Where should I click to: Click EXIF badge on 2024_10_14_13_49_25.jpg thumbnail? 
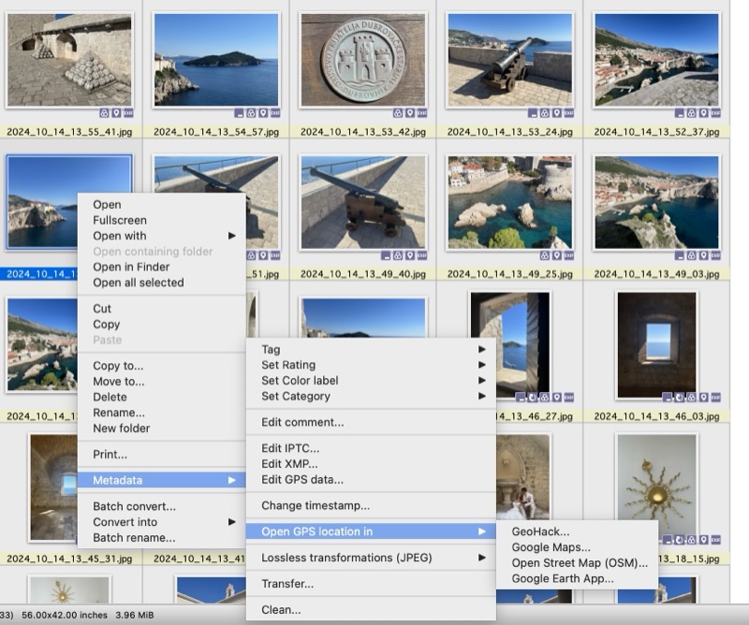pyautogui.click(x=569, y=255)
